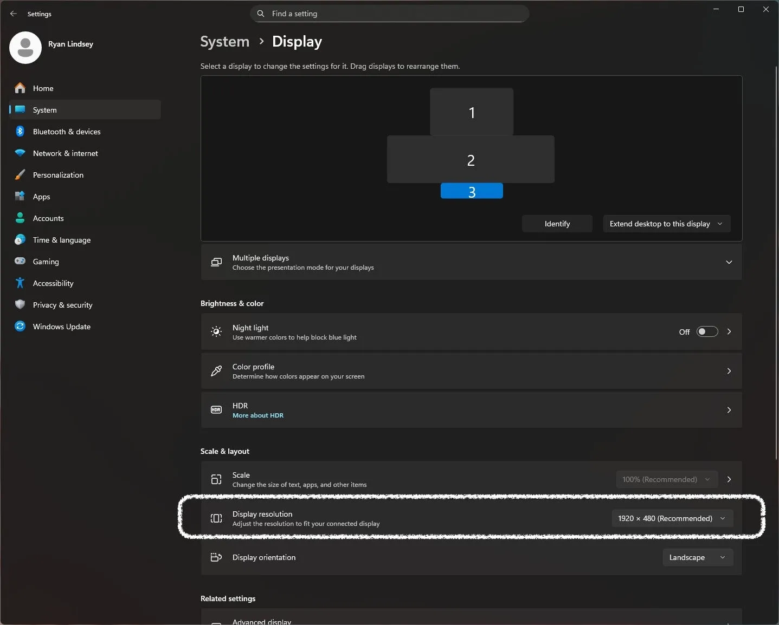Image resolution: width=779 pixels, height=625 pixels.
Task: Open Extend desktop to this display dropdown
Action: click(x=667, y=224)
